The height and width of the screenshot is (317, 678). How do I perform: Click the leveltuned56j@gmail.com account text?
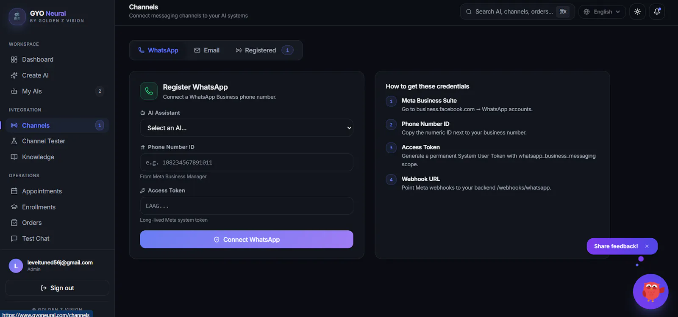point(60,262)
